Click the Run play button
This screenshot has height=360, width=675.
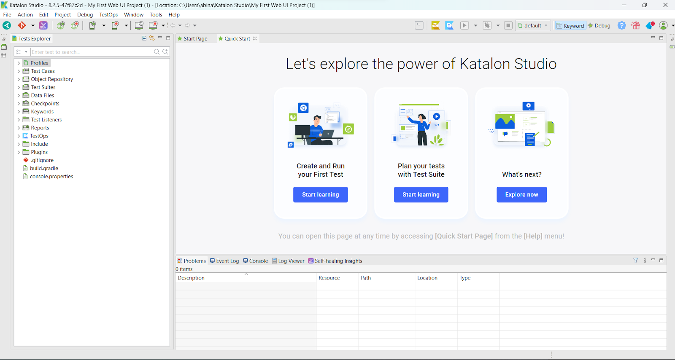coord(464,25)
